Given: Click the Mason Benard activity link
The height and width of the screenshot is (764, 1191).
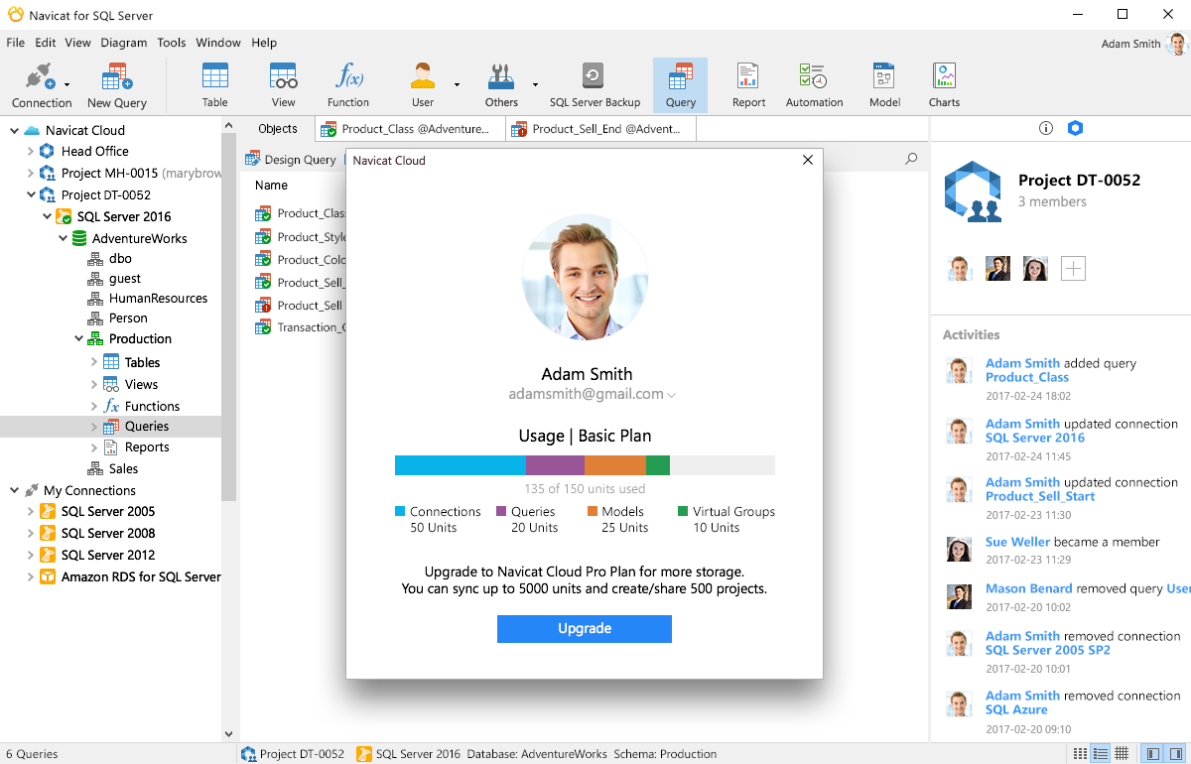Looking at the screenshot, I should click(x=1029, y=588).
